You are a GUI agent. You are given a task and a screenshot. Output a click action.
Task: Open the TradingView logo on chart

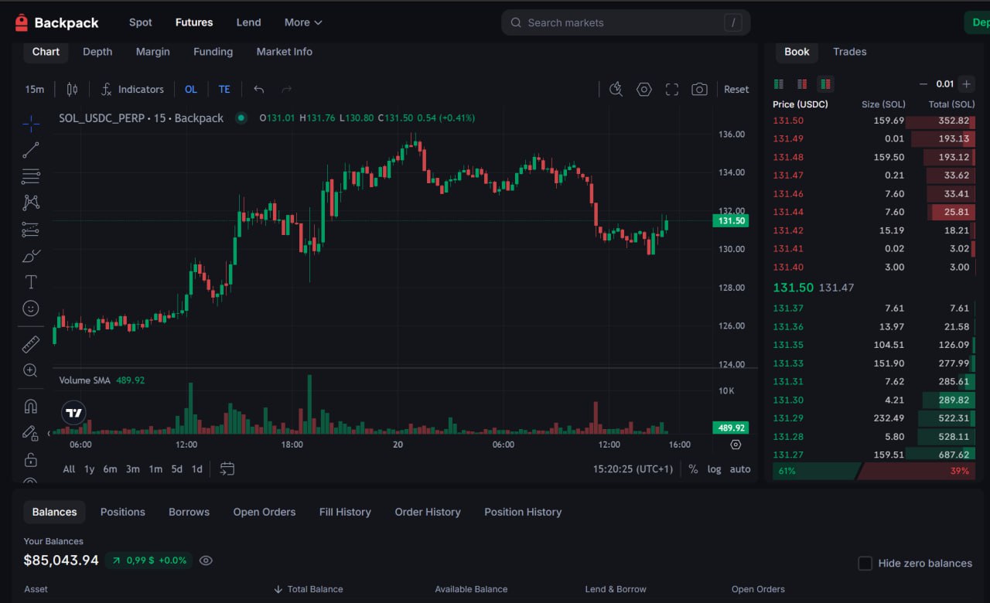73,413
